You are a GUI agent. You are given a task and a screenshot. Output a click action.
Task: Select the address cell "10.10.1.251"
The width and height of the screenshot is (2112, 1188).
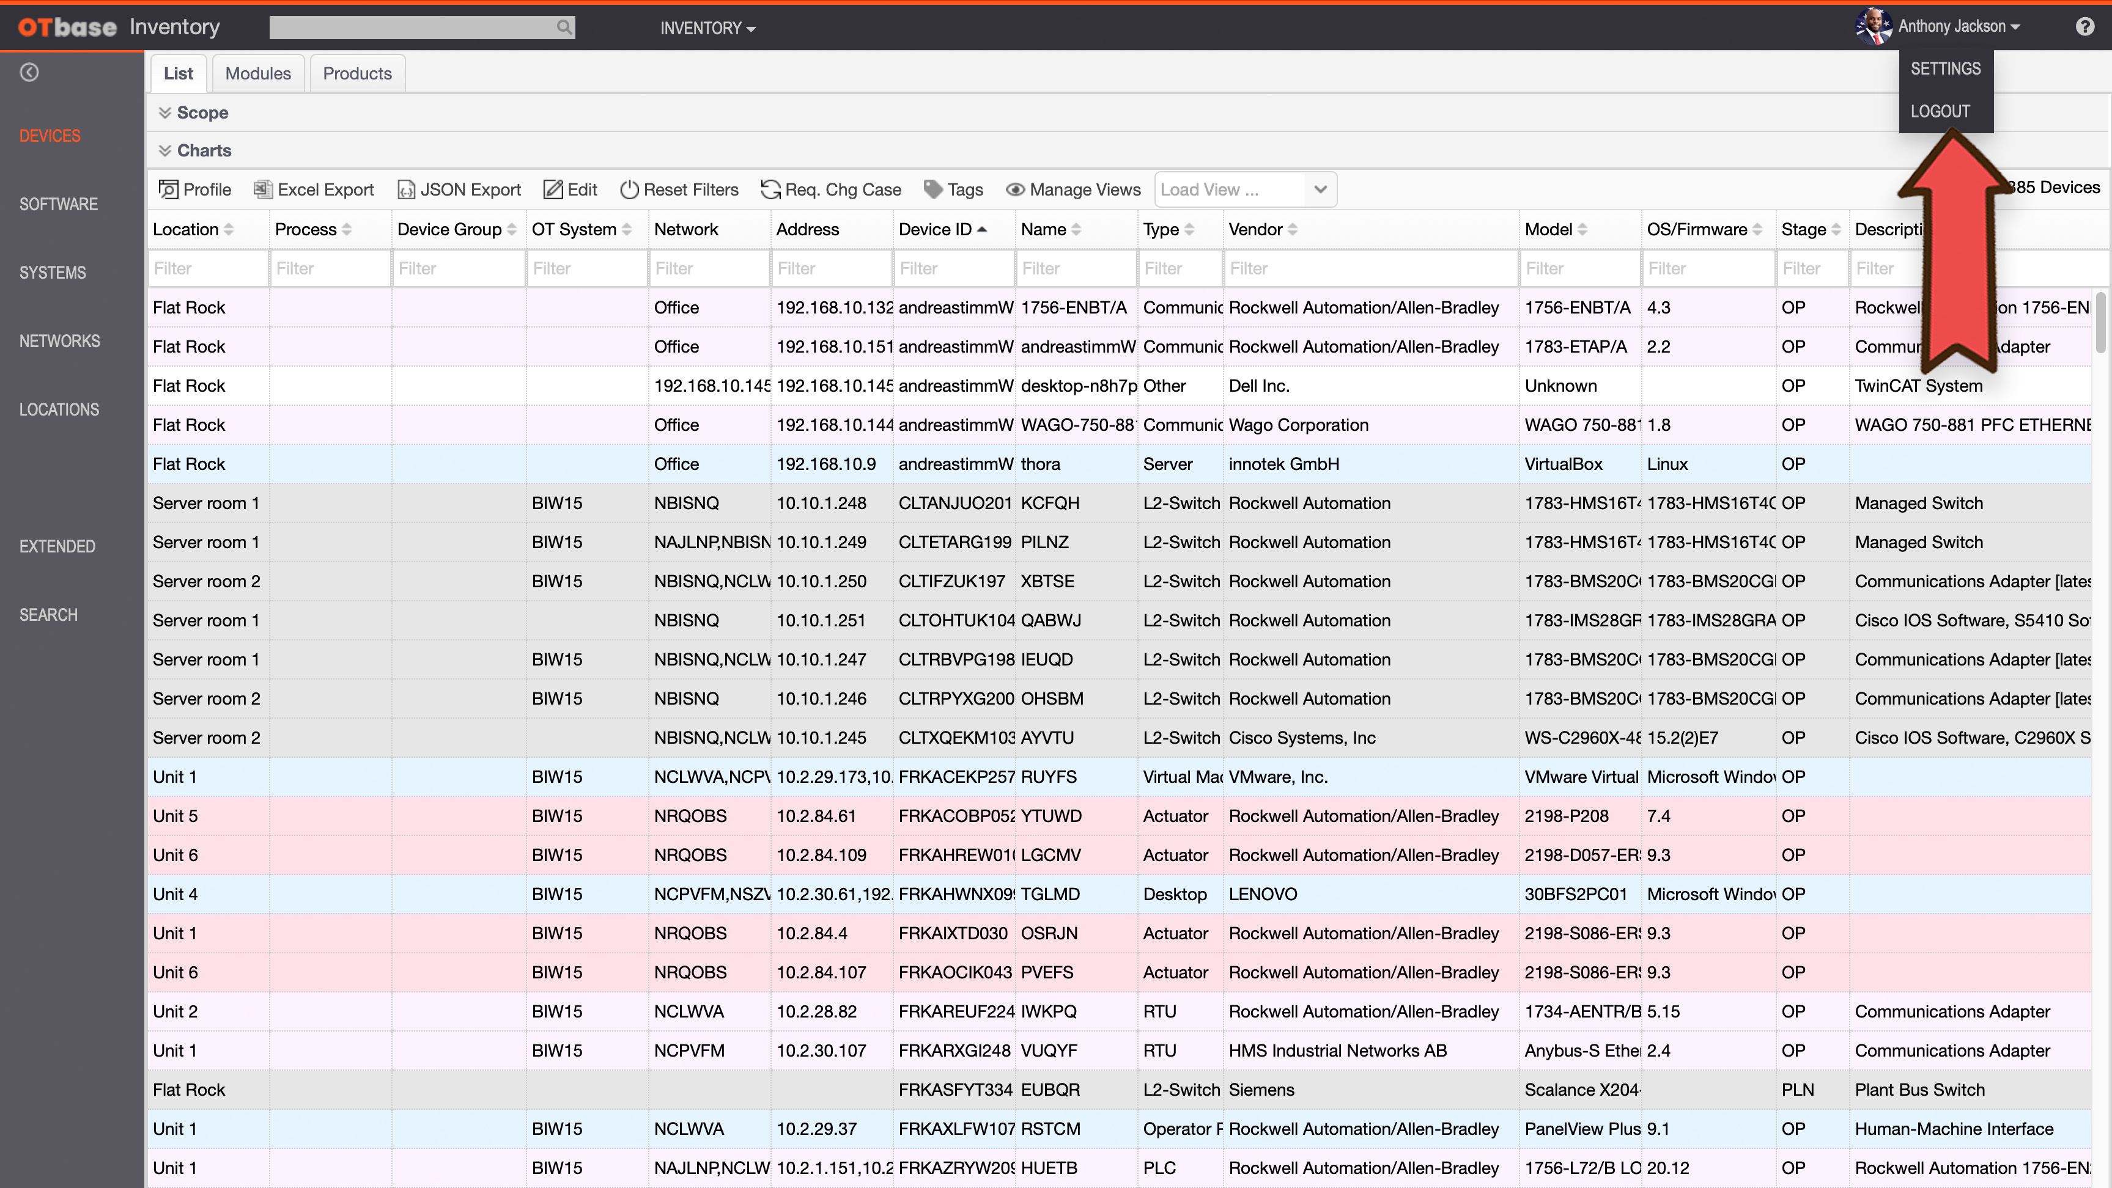coord(832,620)
